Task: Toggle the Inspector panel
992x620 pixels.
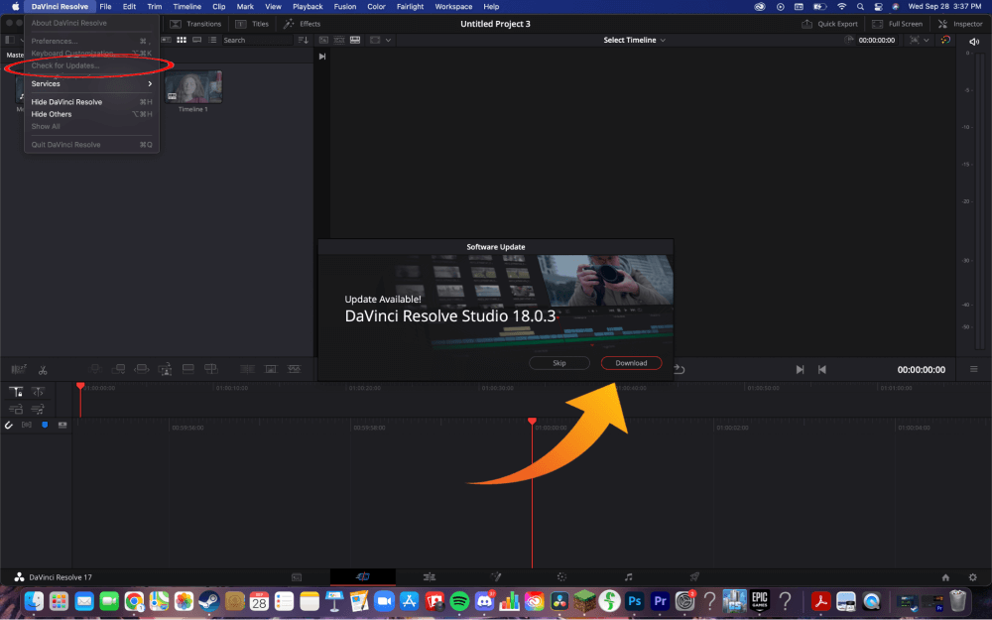Action: click(x=960, y=24)
